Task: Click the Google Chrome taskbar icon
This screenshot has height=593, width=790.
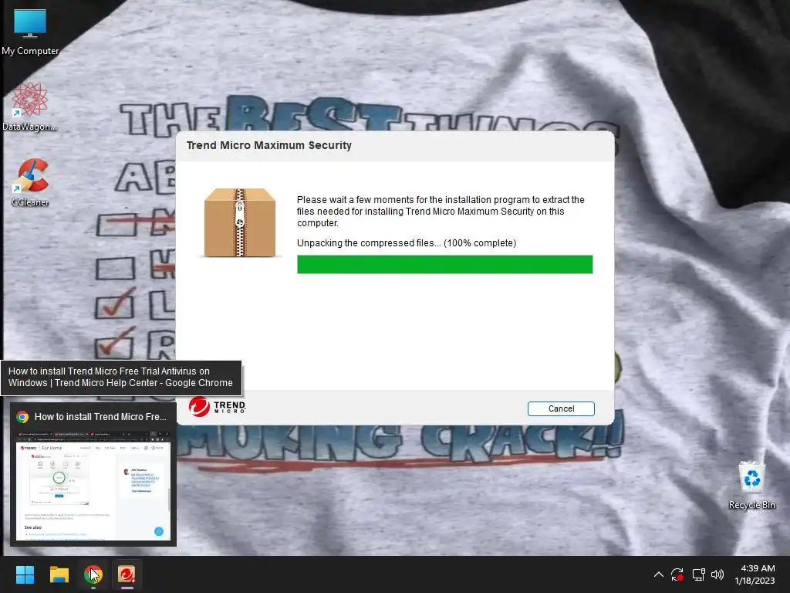Action: (x=93, y=574)
